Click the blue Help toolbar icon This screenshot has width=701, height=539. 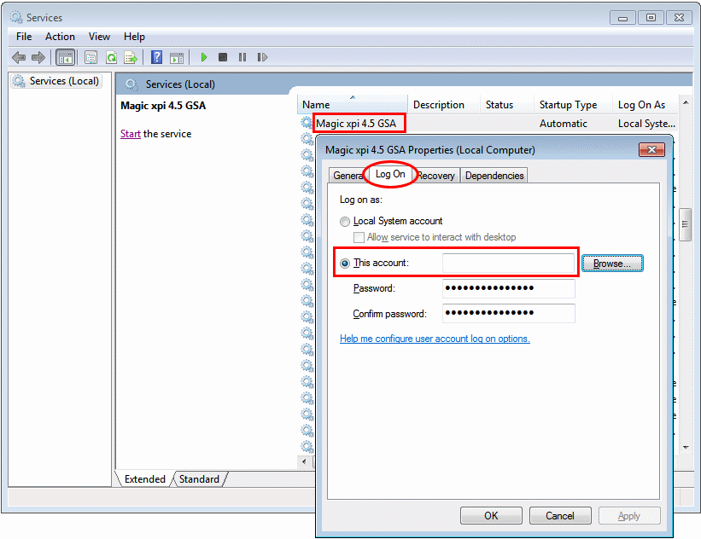click(156, 57)
